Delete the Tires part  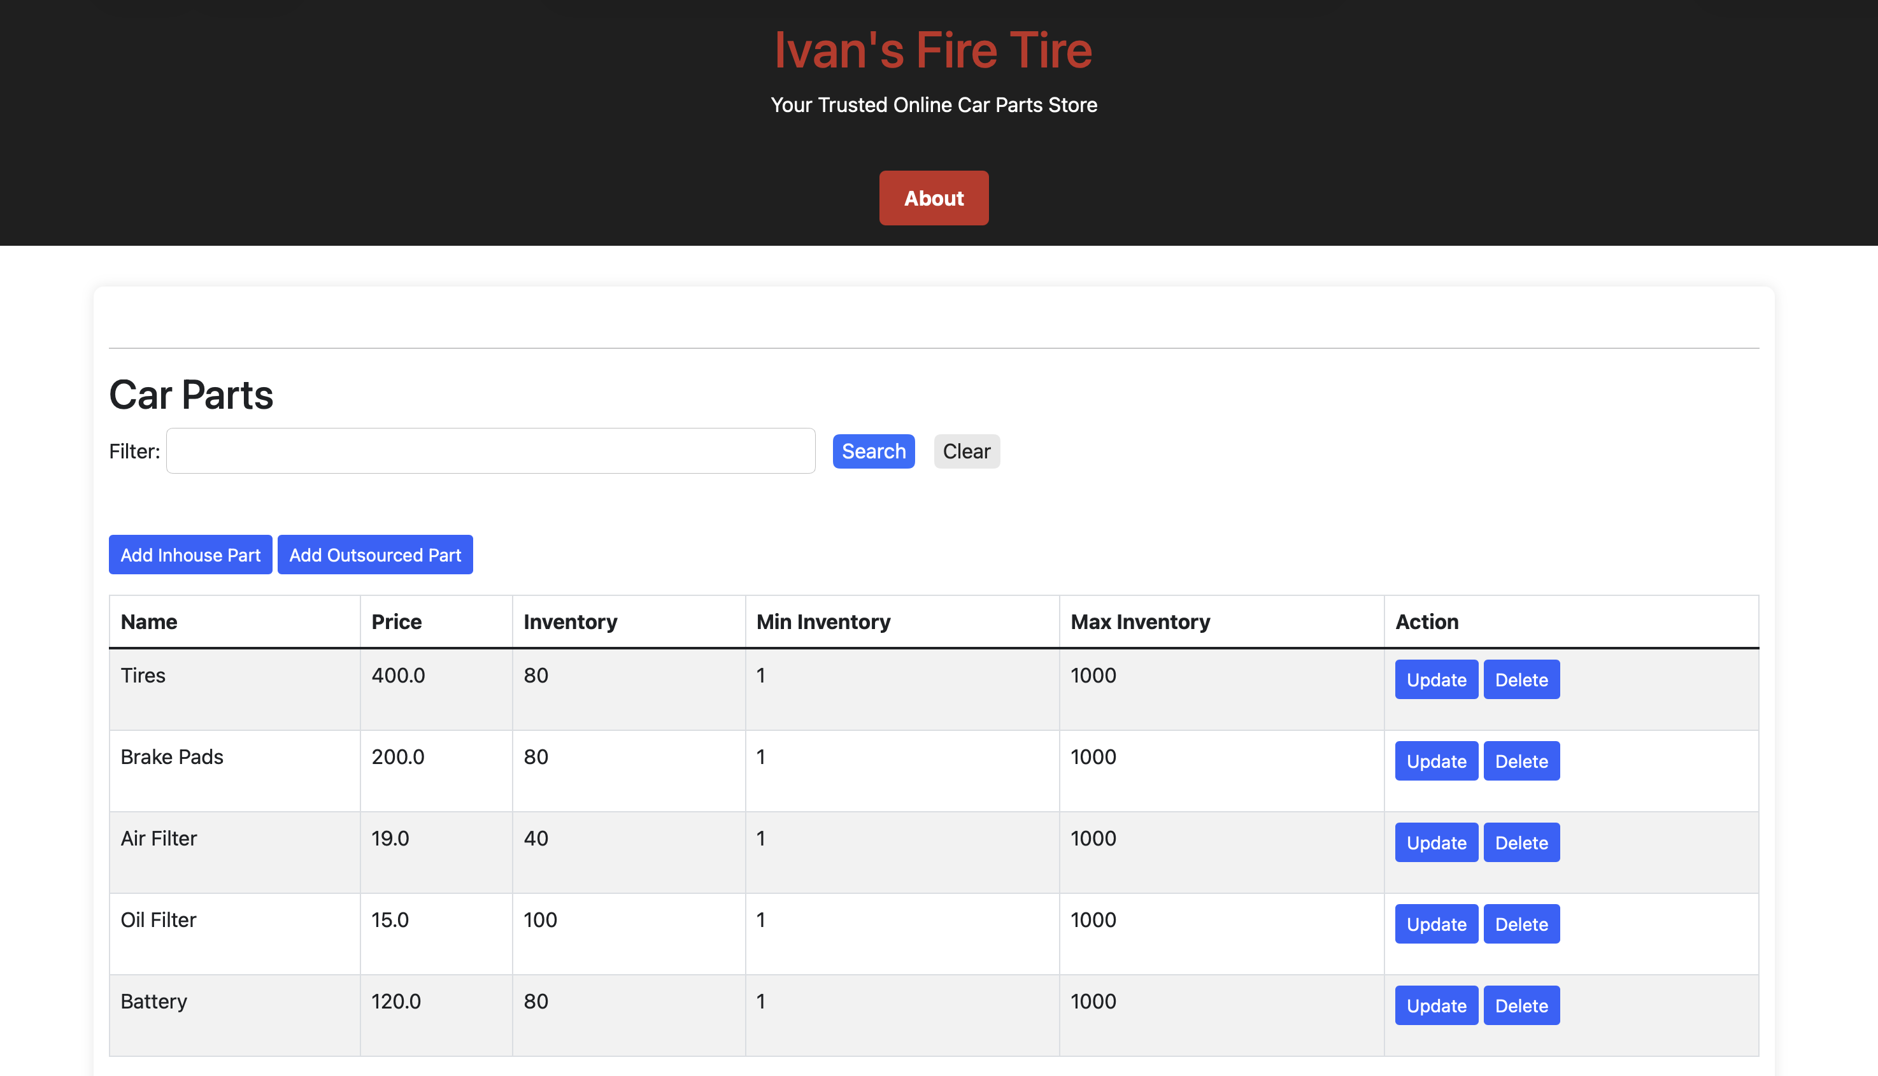pyautogui.click(x=1521, y=680)
